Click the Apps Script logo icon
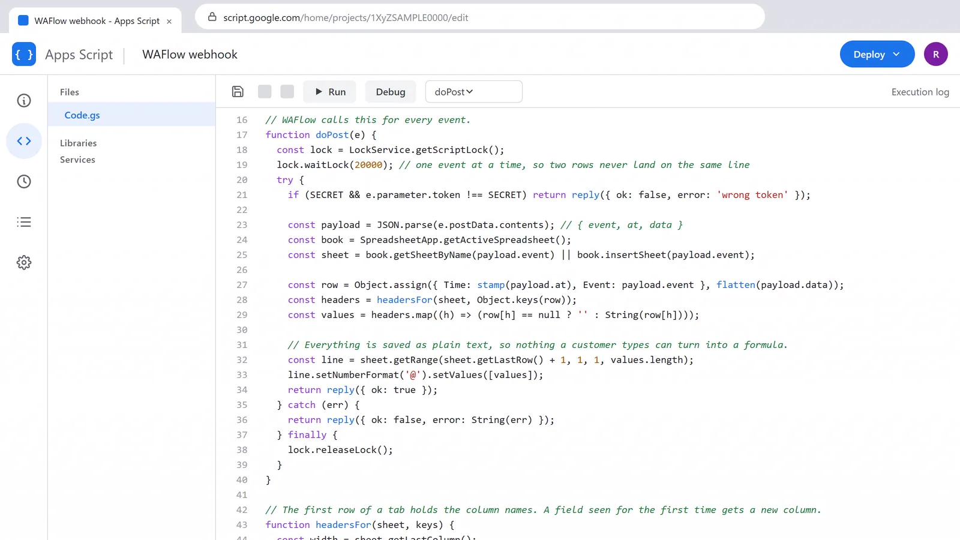 pos(24,54)
